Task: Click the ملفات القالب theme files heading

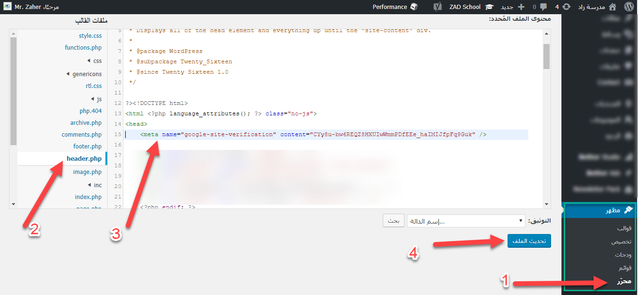Action: [91, 21]
